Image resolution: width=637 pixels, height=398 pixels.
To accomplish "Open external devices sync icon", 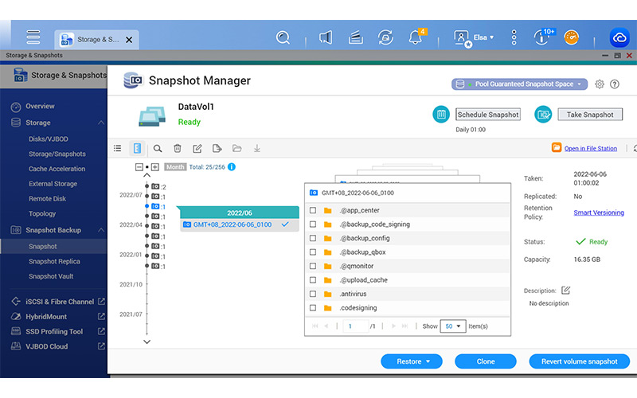I will coord(385,37).
